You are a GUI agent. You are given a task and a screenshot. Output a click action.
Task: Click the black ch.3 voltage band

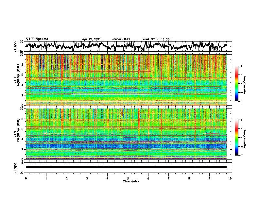[126, 167]
